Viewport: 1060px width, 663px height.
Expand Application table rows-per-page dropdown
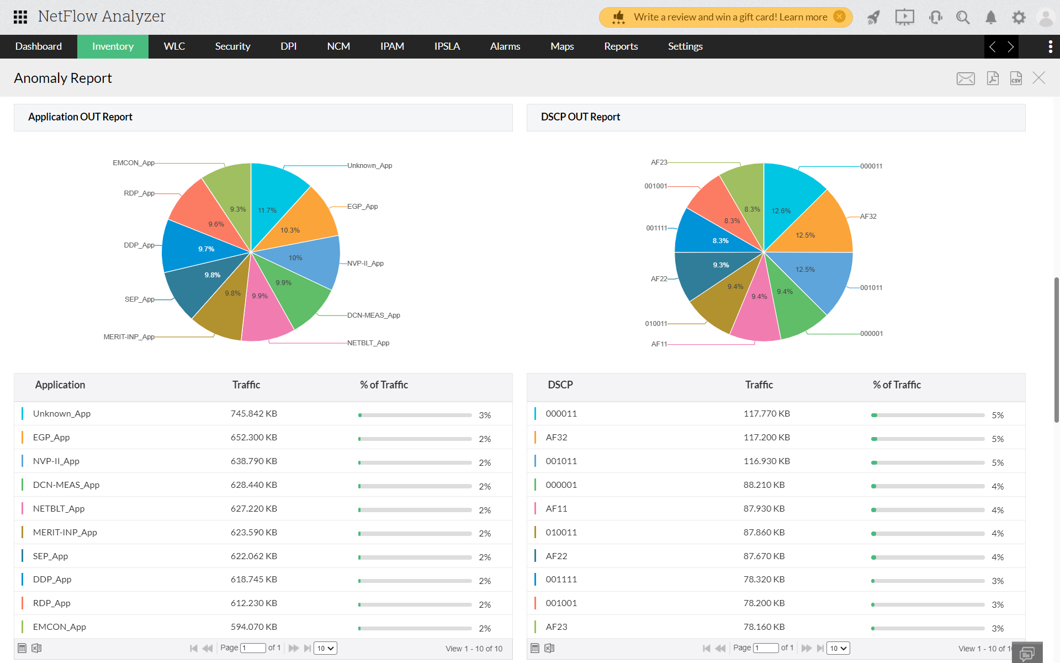tap(325, 648)
